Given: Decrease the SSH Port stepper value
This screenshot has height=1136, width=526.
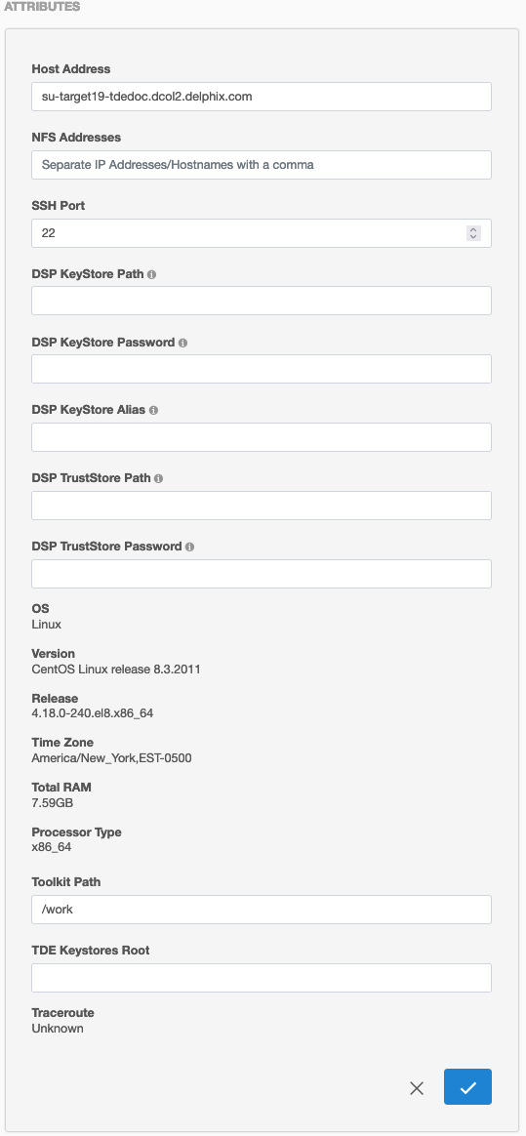Looking at the screenshot, I should [474, 237].
